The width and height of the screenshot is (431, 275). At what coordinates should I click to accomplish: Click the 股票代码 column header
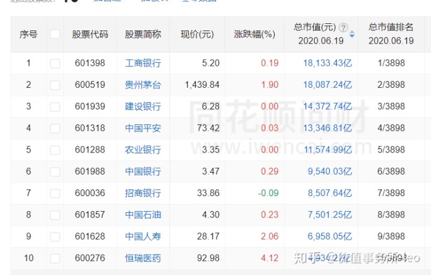pyautogui.click(x=90, y=34)
